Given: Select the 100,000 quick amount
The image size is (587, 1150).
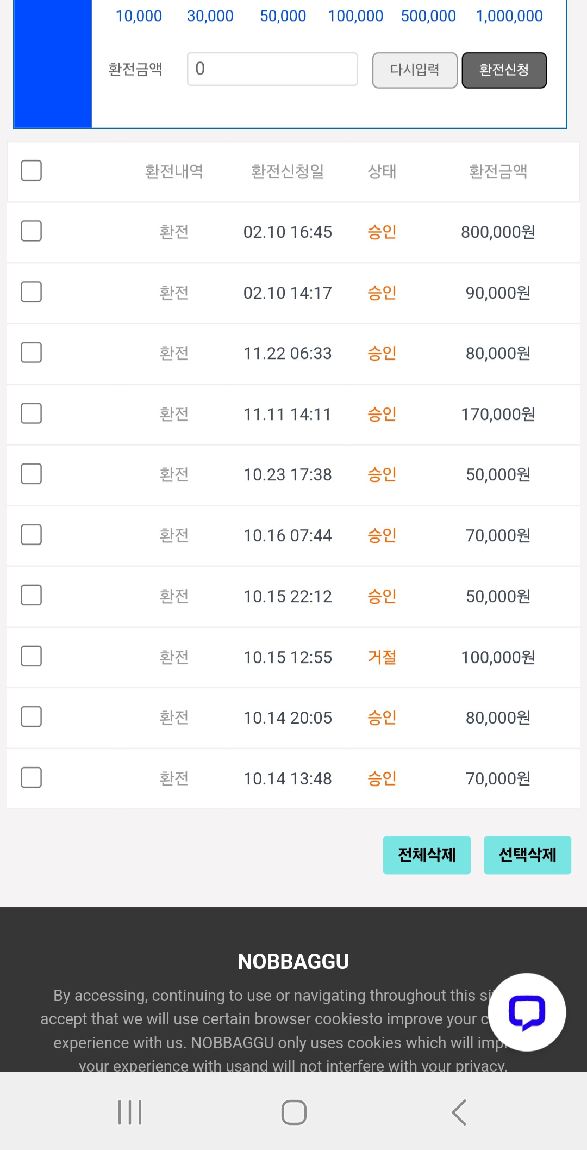Looking at the screenshot, I should coord(355,16).
